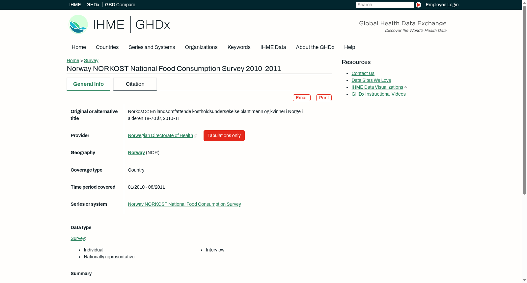Open Series and Systems menu

[x=152, y=47]
